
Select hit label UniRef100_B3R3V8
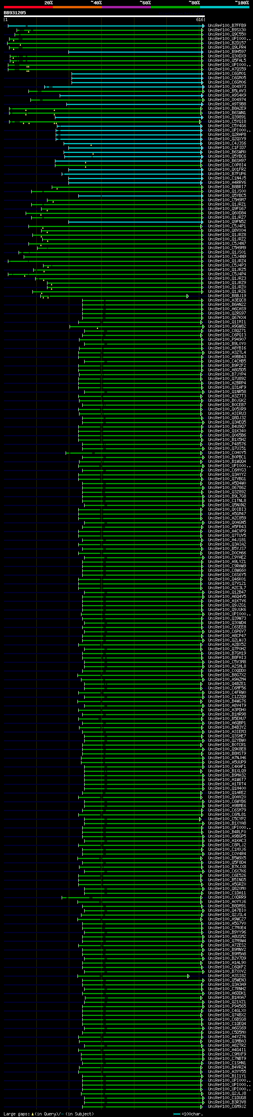(227, 1102)
